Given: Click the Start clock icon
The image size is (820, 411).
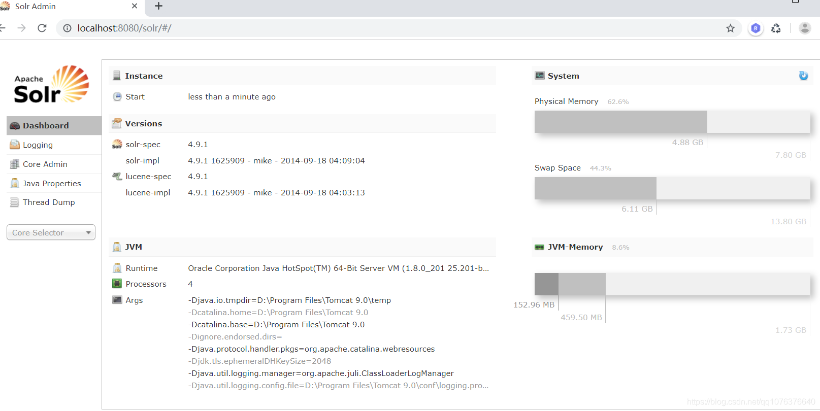Looking at the screenshot, I should click(117, 96).
